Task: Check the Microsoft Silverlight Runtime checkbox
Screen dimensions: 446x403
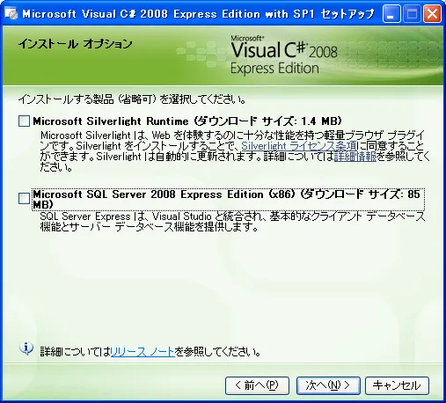Action: 24,121
